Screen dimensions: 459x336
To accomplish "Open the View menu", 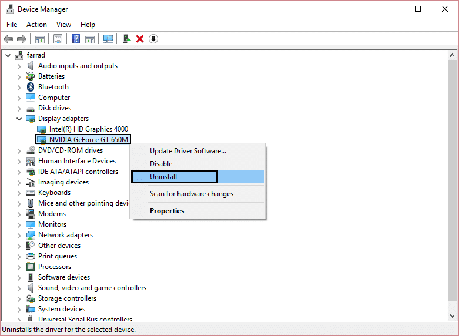I will (63, 25).
